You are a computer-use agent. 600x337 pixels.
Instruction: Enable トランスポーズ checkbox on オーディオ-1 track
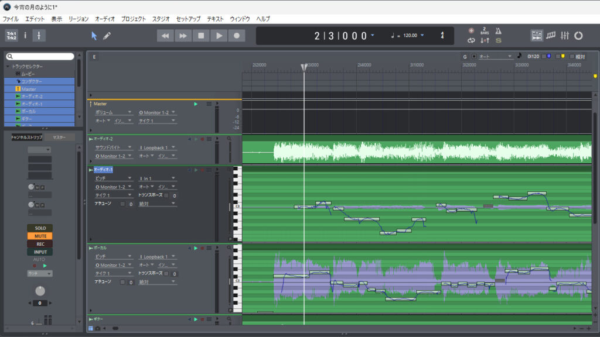tap(166, 195)
